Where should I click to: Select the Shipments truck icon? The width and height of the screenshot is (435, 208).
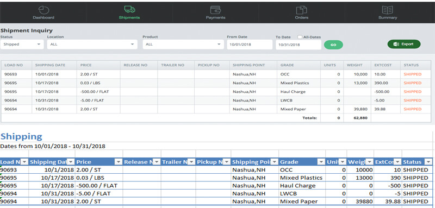pos(129,9)
